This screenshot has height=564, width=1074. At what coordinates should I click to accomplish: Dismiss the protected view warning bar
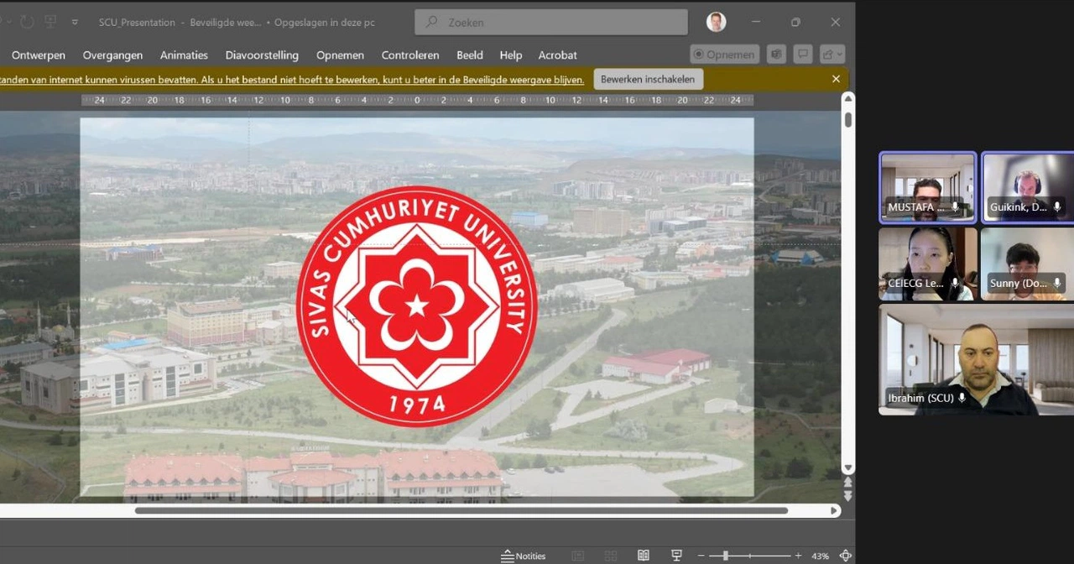836,78
